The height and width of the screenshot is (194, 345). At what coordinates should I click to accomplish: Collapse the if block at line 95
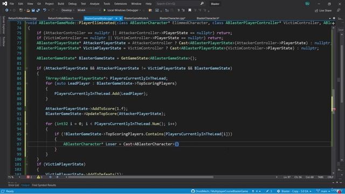(26, 134)
